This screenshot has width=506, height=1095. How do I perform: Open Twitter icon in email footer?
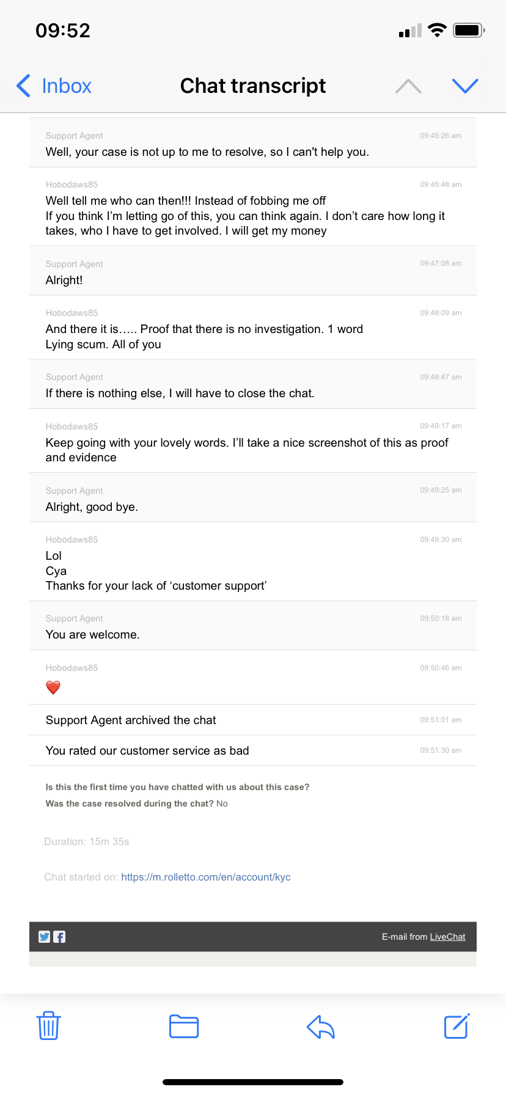click(45, 937)
